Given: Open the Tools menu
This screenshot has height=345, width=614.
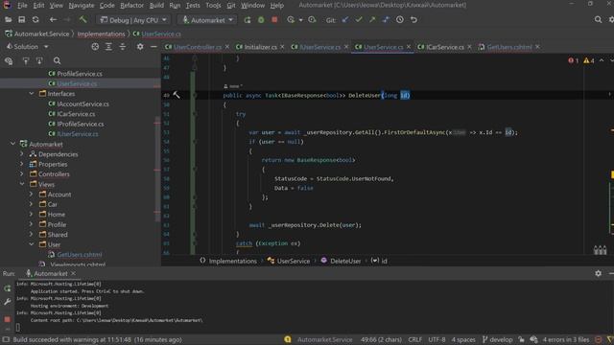Looking at the screenshot, I should pyautogui.click(x=213, y=5).
